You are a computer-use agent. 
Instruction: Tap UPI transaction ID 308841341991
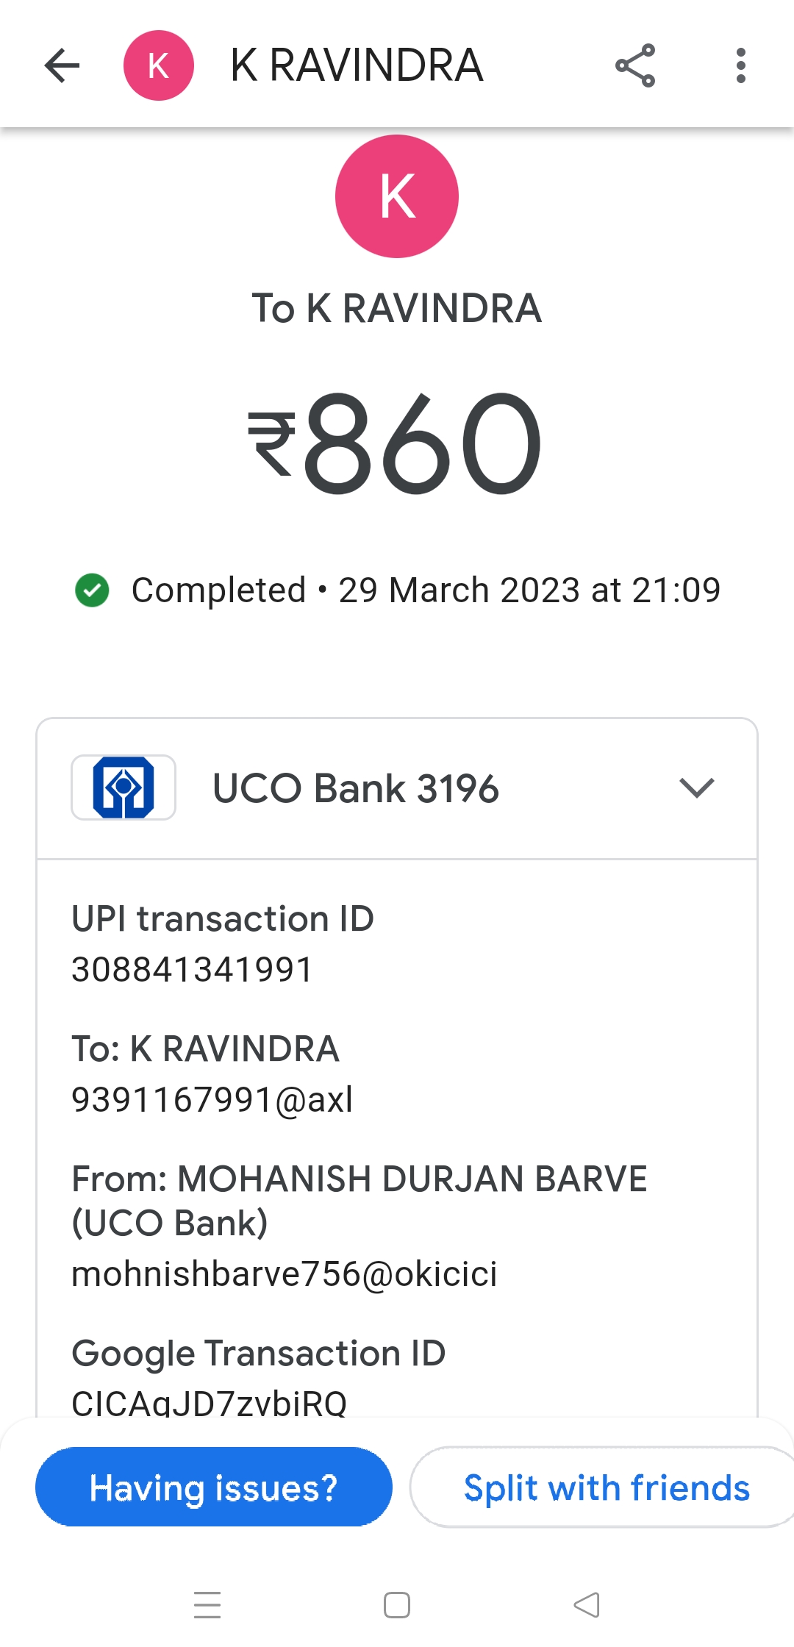point(193,969)
